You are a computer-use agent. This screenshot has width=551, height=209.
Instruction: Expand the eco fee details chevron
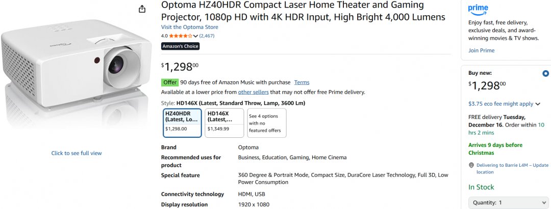pyautogui.click(x=538, y=104)
